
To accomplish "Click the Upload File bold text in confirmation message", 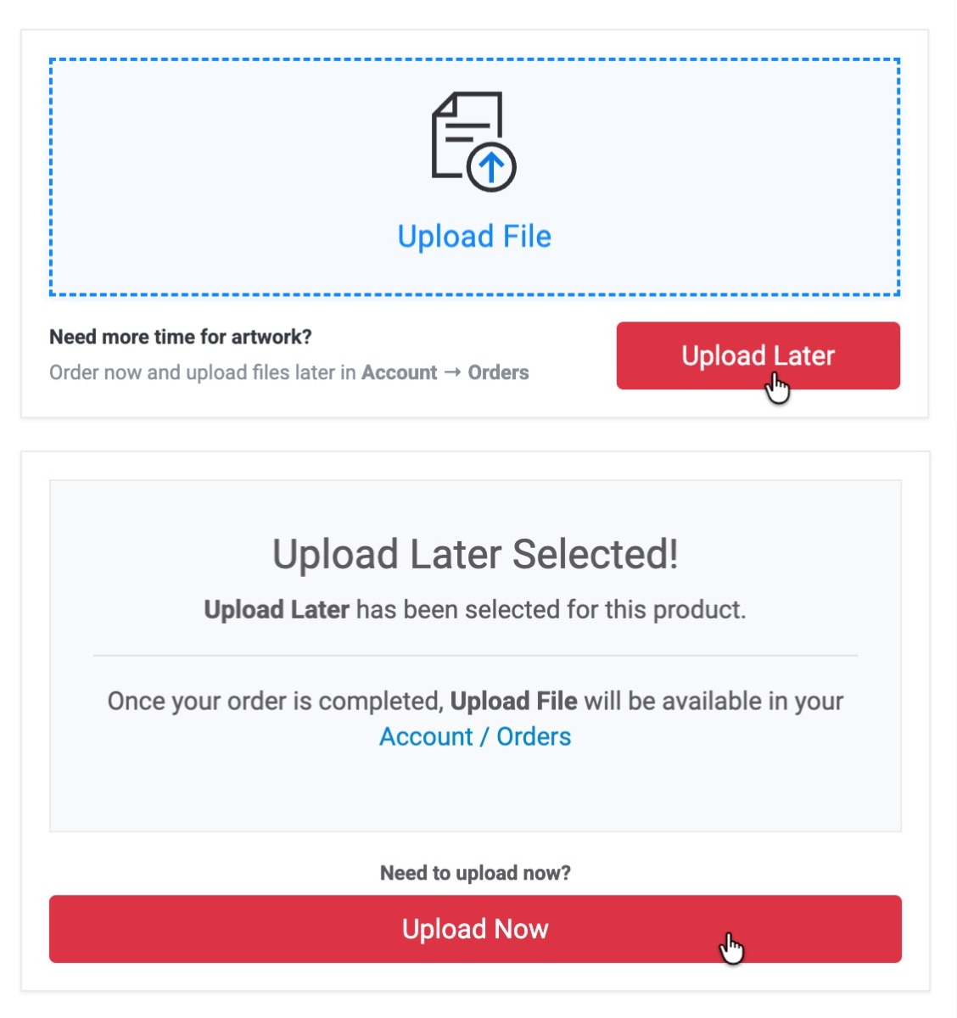I will tap(513, 701).
